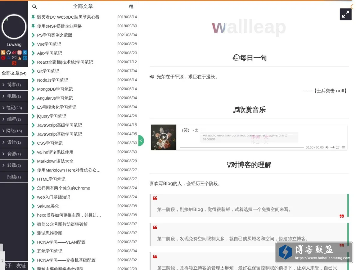
Task: Click the 00:00 / 00:00 player time
Action: coord(314,147)
